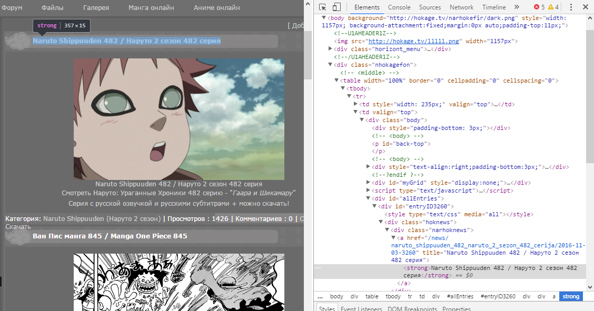This screenshot has height=311, width=594.
Task: Open the Форум page in site menu
Action: (12, 7)
